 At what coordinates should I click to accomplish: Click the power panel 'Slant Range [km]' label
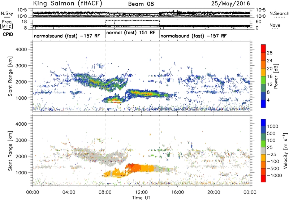pos(10,76)
